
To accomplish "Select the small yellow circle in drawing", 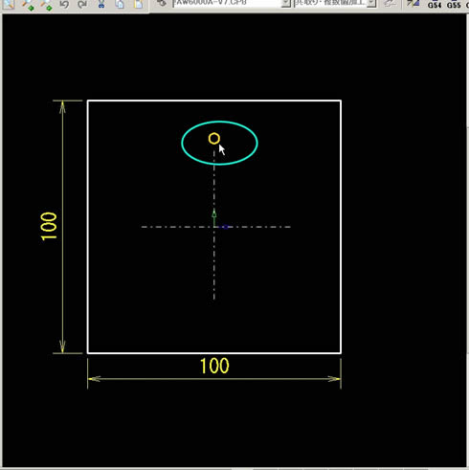I will click(214, 139).
